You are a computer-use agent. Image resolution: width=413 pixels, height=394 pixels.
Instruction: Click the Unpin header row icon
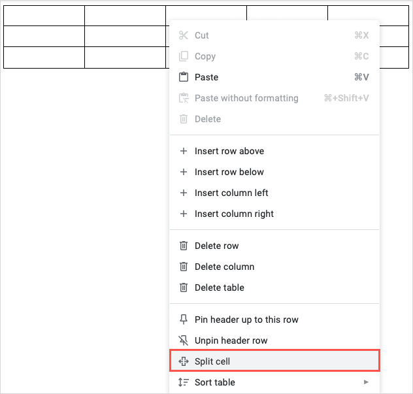coord(184,340)
